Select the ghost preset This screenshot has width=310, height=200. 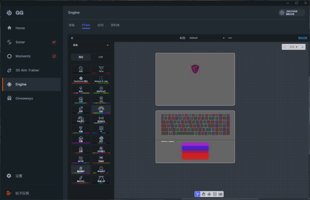tap(101, 170)
